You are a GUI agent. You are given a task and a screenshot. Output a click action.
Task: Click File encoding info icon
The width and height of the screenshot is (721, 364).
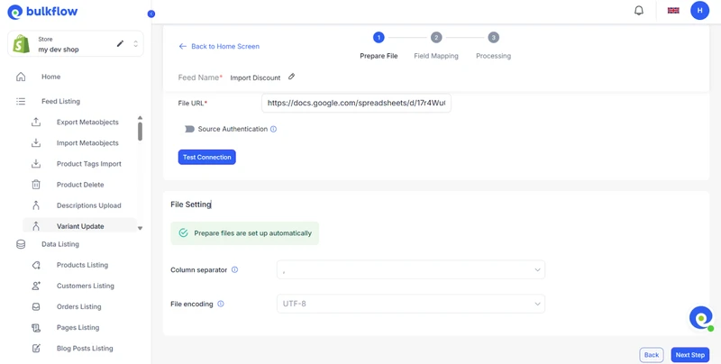click(x=220, y=304)
